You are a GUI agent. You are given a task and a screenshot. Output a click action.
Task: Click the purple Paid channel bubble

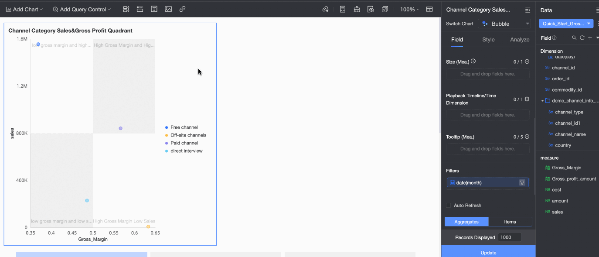[x=120, y=128]
